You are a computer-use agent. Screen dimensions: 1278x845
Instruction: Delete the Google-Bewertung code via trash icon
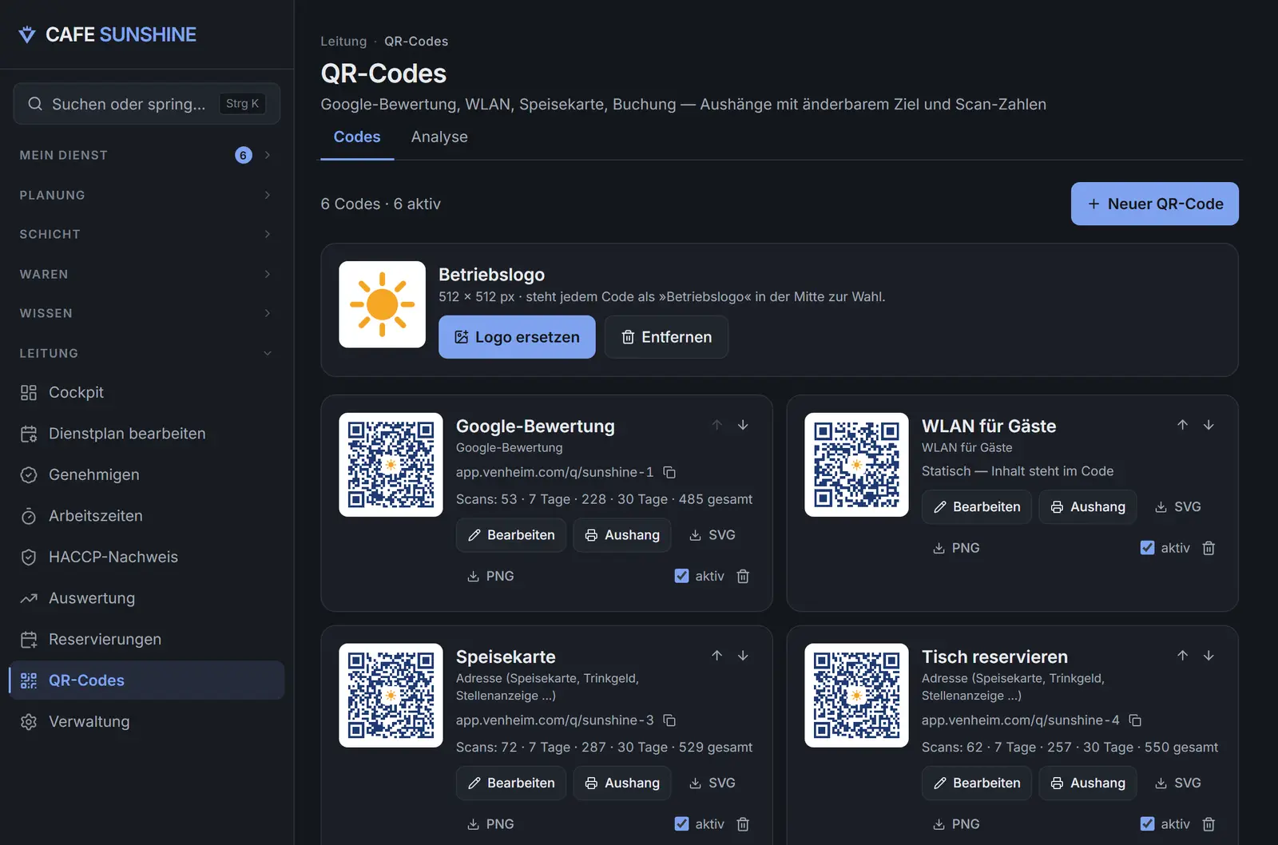click(x=743, y=577)
